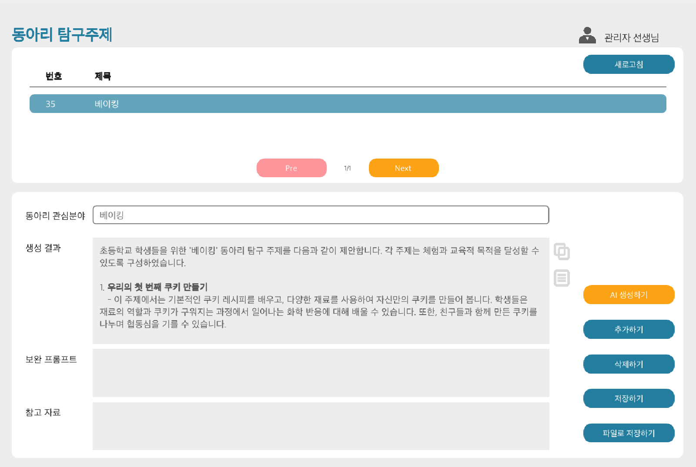Click the document icon below the copy icon
Screen dimensions: 696x467
click(562, 278)
